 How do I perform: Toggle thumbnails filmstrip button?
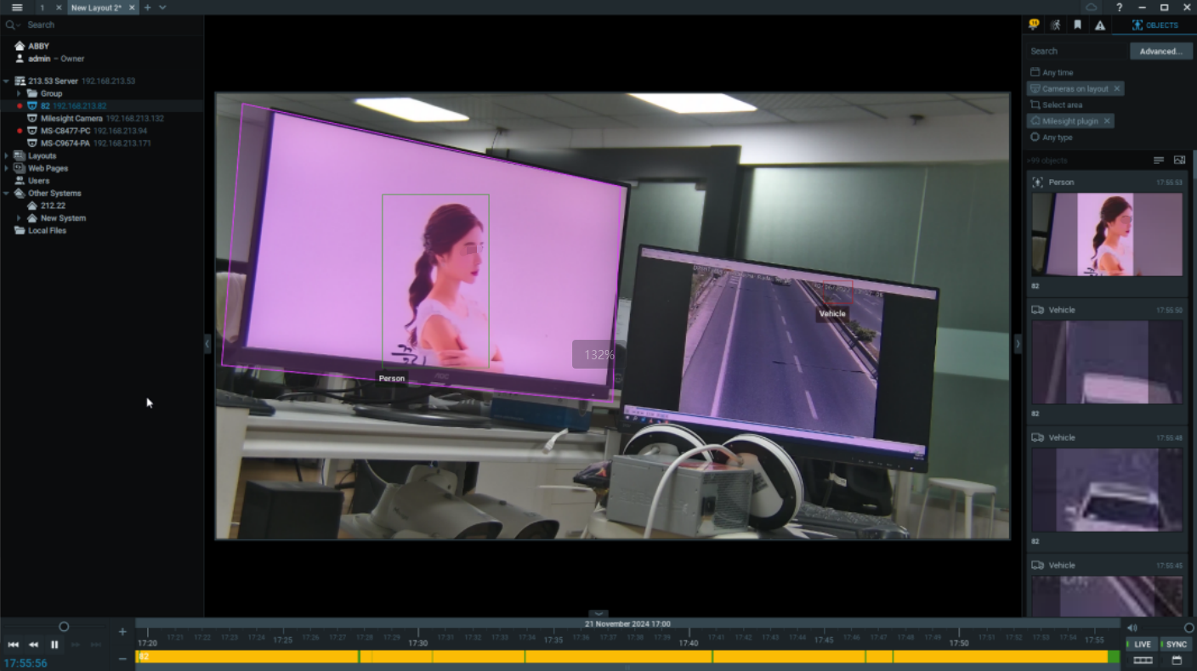pos(1143,660)
